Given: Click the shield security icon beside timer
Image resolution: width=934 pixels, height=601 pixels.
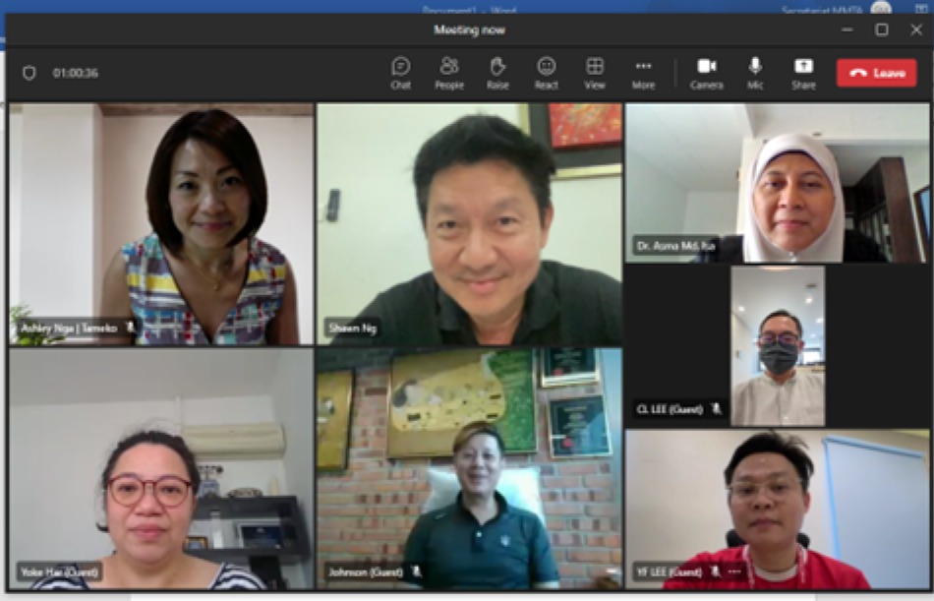Looking at the screenshot, I should point(29,73).
